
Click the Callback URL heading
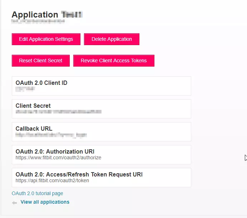(x=34, y=129)
